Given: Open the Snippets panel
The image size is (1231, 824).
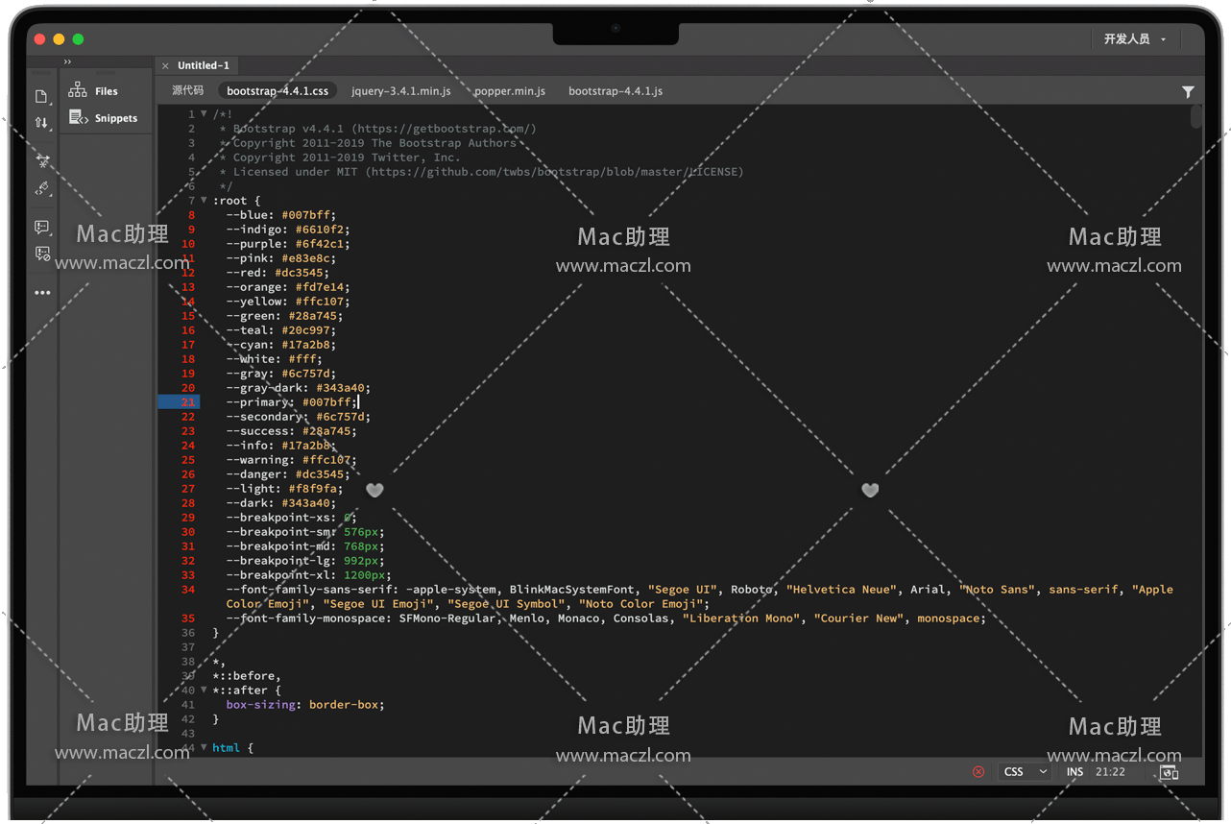Looking at the screenshot, I should pos(104,118).
